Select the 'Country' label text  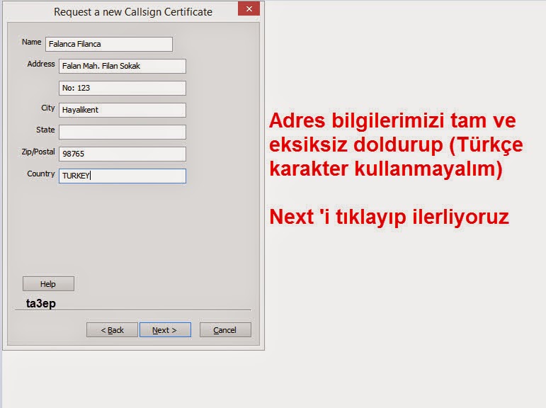41,174
